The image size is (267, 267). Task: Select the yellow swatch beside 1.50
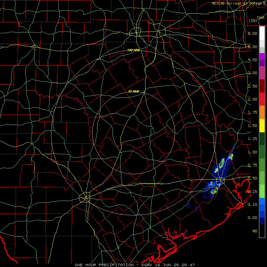pyautogui.click(x=262, y=125)
